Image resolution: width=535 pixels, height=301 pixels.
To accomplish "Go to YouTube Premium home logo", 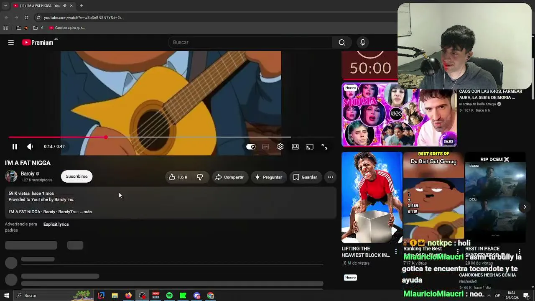I will (x=38, y=43).
